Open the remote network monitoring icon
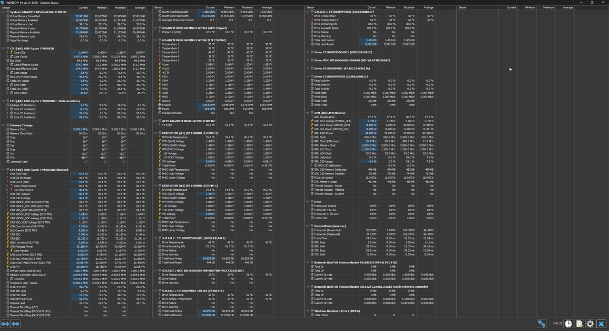Viewport: 609px width, 331px height. pyautogui.click(x=542, y=324)
